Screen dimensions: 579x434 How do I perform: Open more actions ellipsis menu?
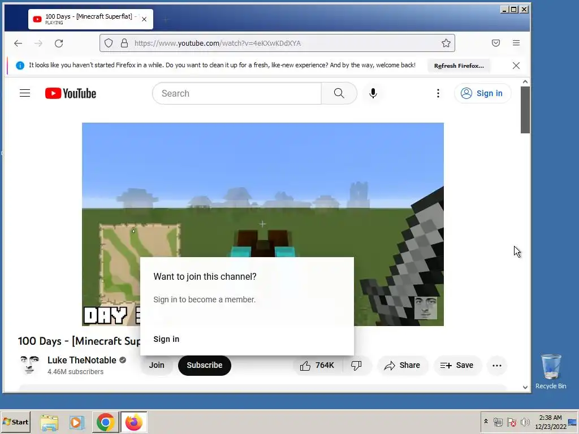pyautogui.click(x=496, y=366)
